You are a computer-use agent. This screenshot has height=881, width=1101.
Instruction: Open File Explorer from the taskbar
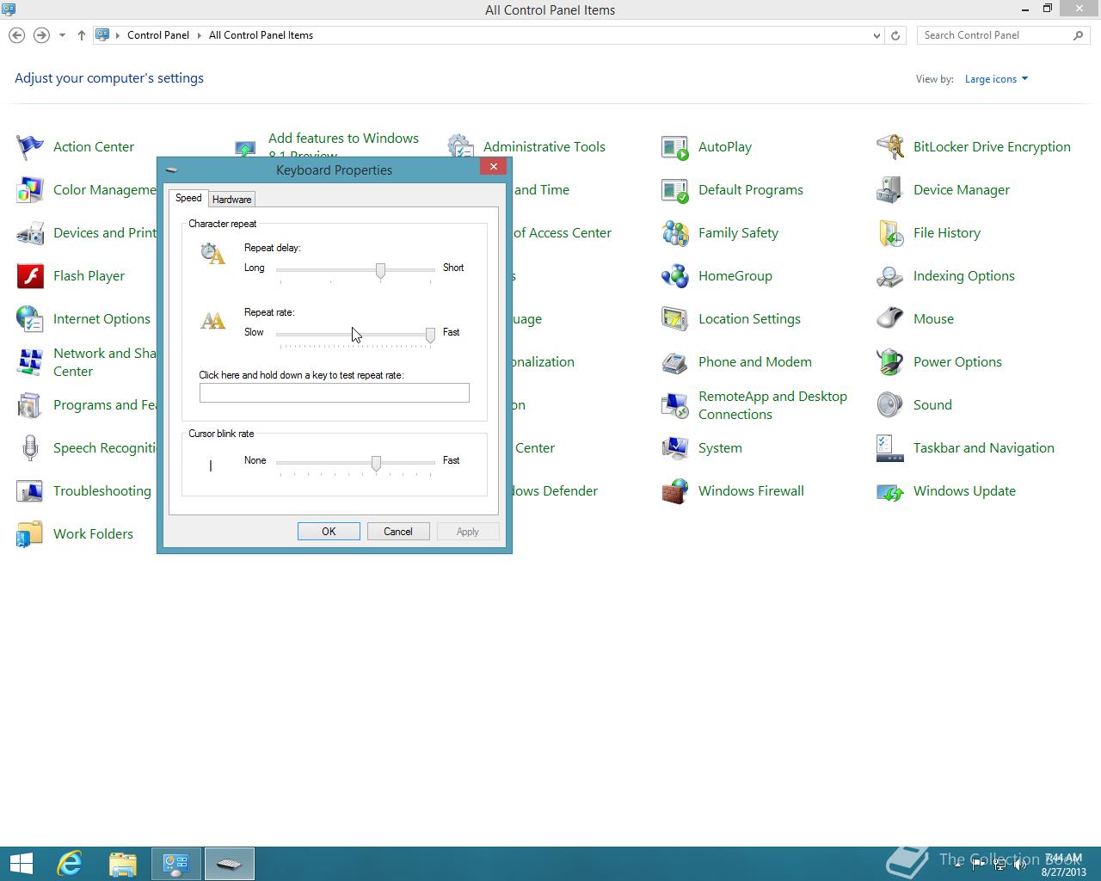(x=123, y=864)
